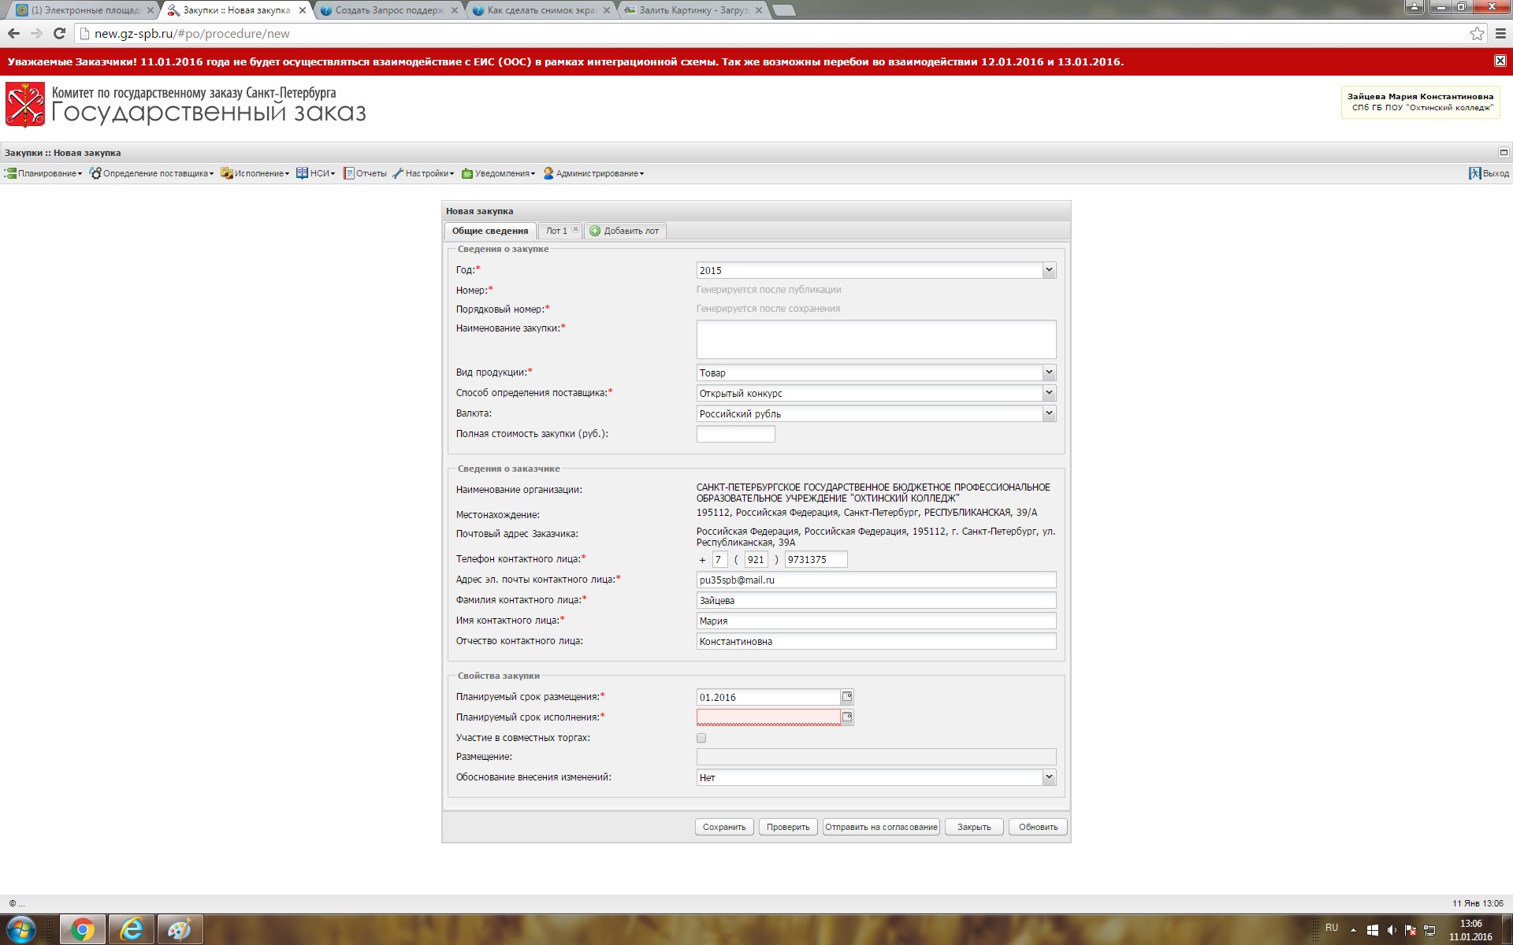Image resolution: width=1513 pixels, height=945 pixels.
Task: Click the Сохранить button
Action: pos(723,827)
